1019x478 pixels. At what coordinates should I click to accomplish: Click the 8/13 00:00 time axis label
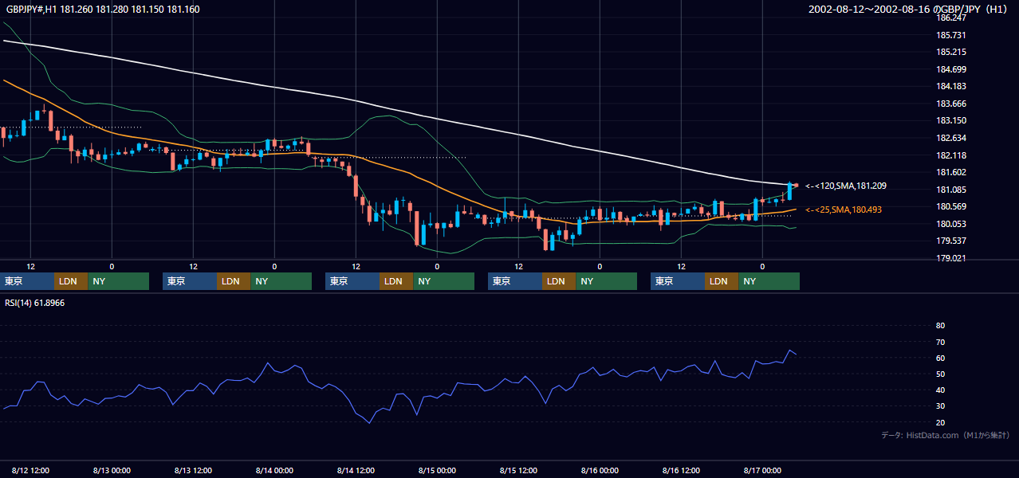(112, 470)
